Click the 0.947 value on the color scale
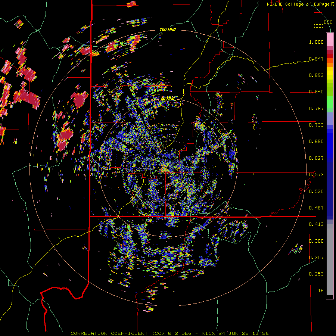 tap(316, 59)
